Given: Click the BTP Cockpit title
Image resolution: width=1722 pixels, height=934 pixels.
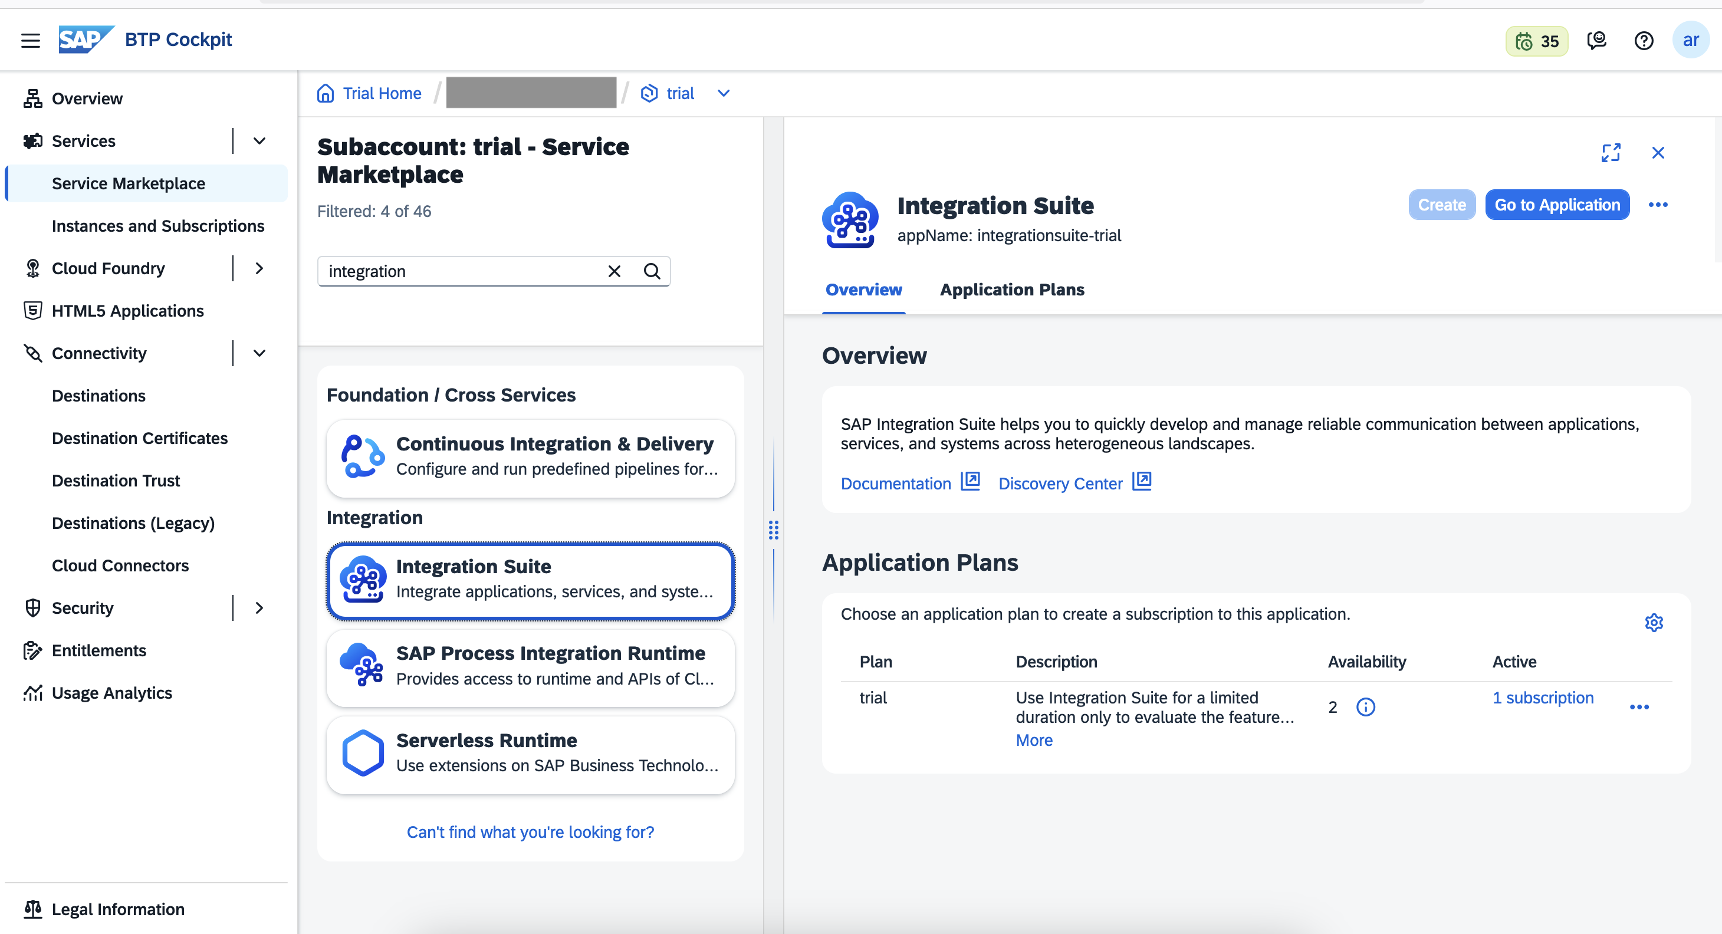Looking at the screenshot, I should coord(179,40).
